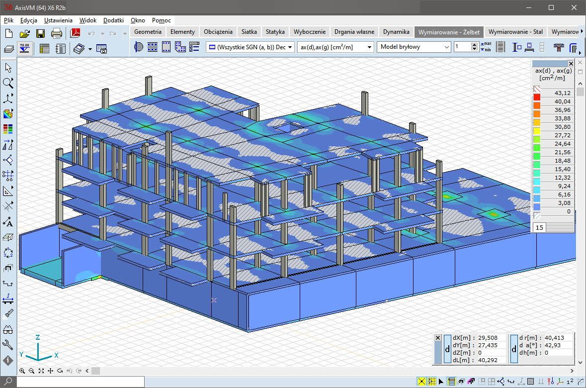586x388 pixels.
Task: Click the Print icon
Action: click(x=57, y=34)
